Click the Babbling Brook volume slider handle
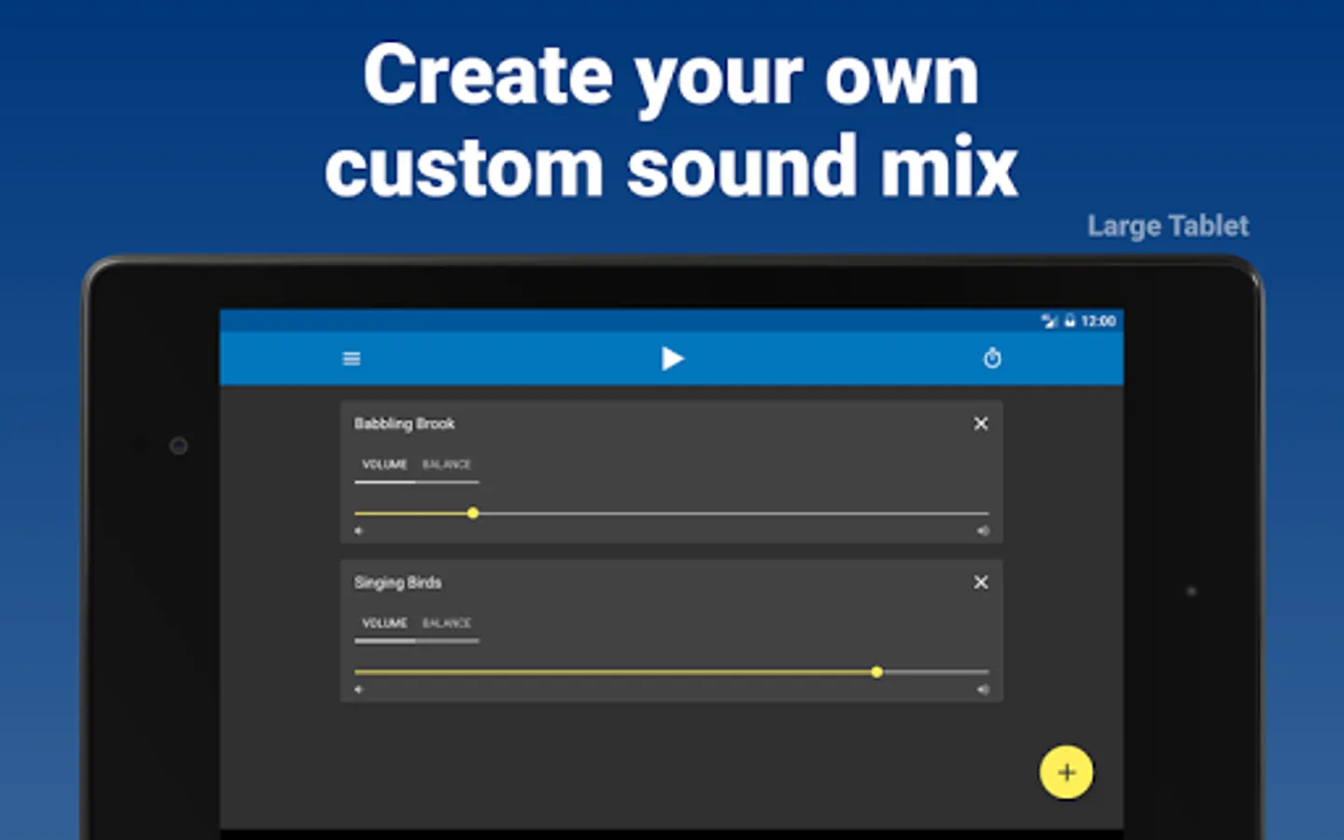This screenshot has width=1344, height=840. (x=473, y=513)
